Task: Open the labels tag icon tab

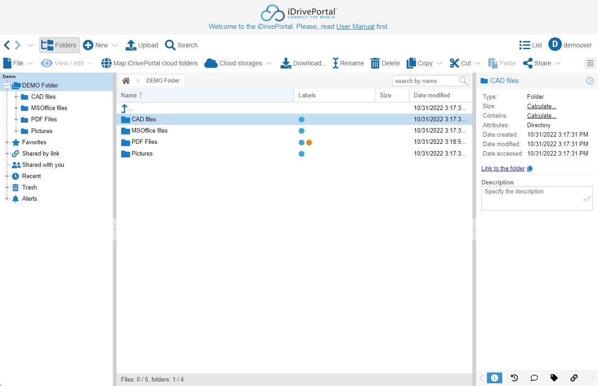Action: coord(554,378)
